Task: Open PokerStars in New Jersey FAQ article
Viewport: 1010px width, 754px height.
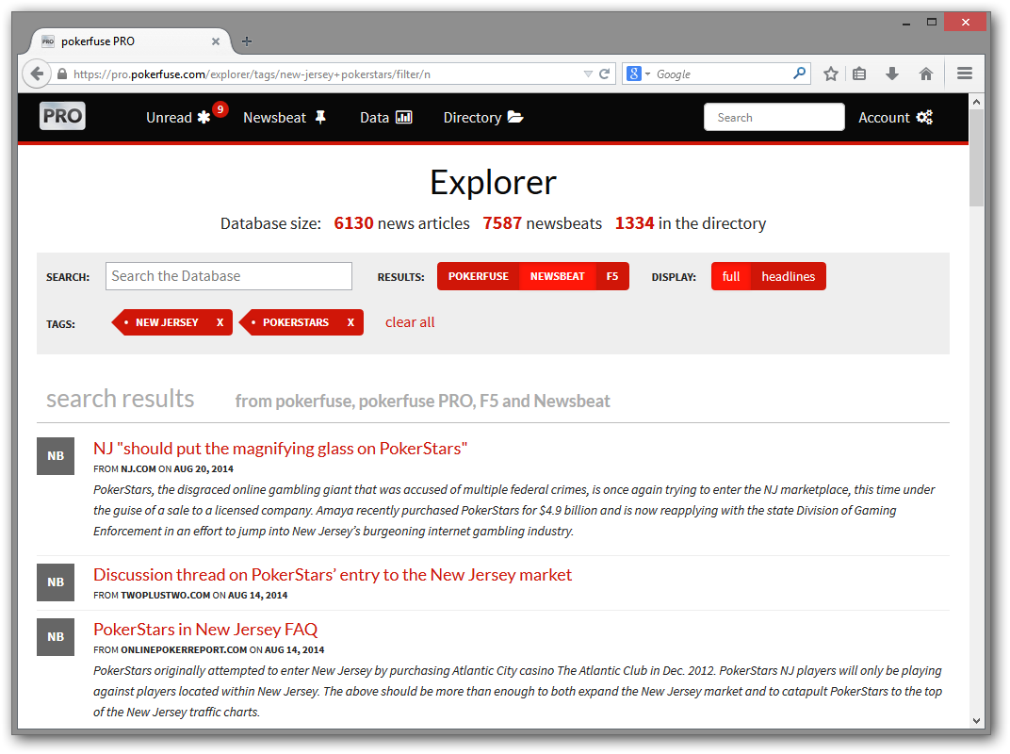Action: click(x=205, y=630)
